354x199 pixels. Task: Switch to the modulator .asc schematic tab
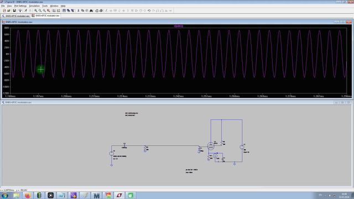click(x=15, y=16)
